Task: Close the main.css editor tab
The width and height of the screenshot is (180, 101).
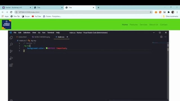Action: tap(67, 37)
